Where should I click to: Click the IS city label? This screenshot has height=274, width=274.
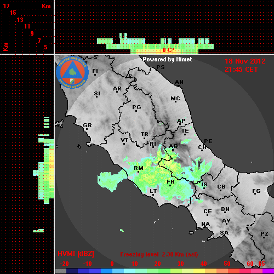(x=204, y=185)
